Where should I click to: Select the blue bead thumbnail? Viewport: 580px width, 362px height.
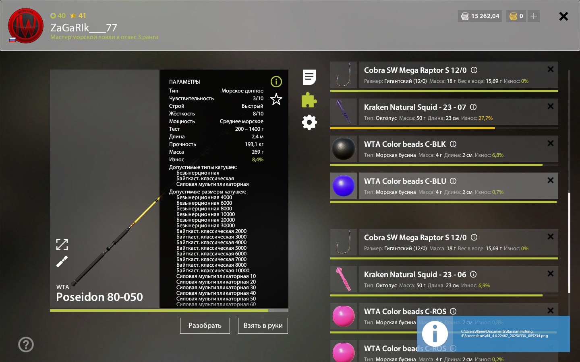344,186
